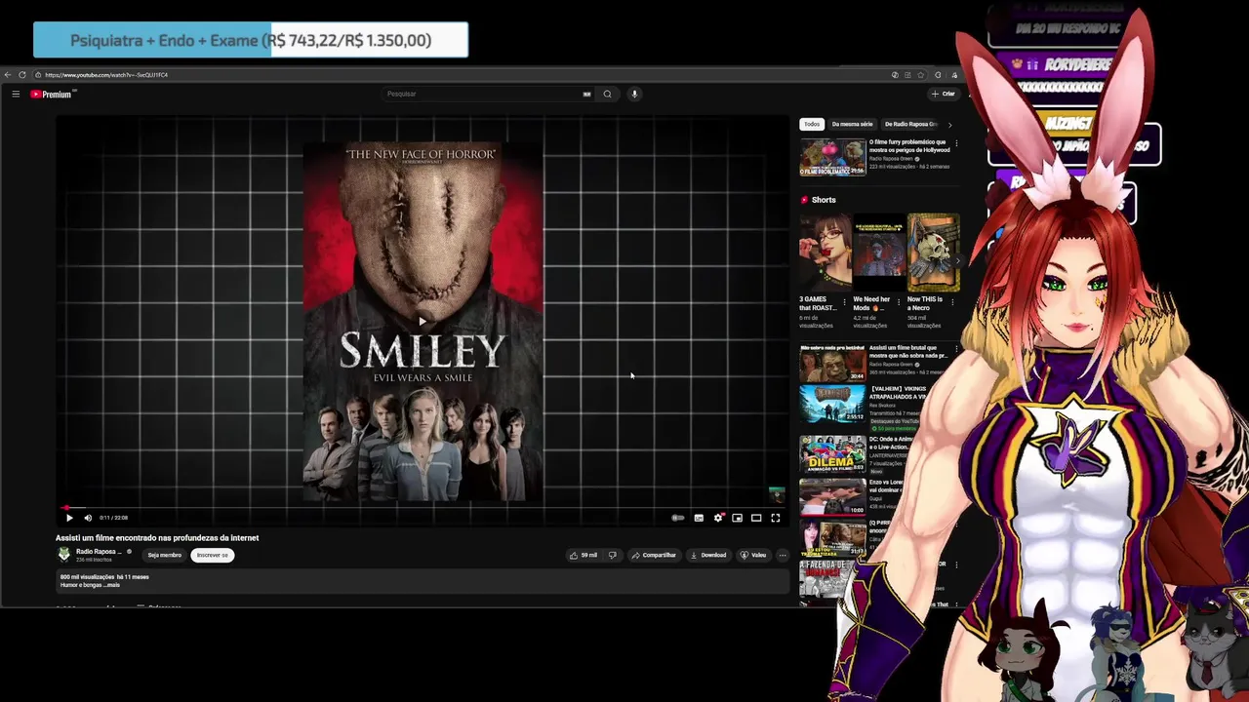Show more filter chips with right arrow
1249x702 pixels.
[x=949, y=124]
